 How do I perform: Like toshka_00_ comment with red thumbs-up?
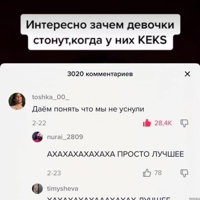coord(147,123)
